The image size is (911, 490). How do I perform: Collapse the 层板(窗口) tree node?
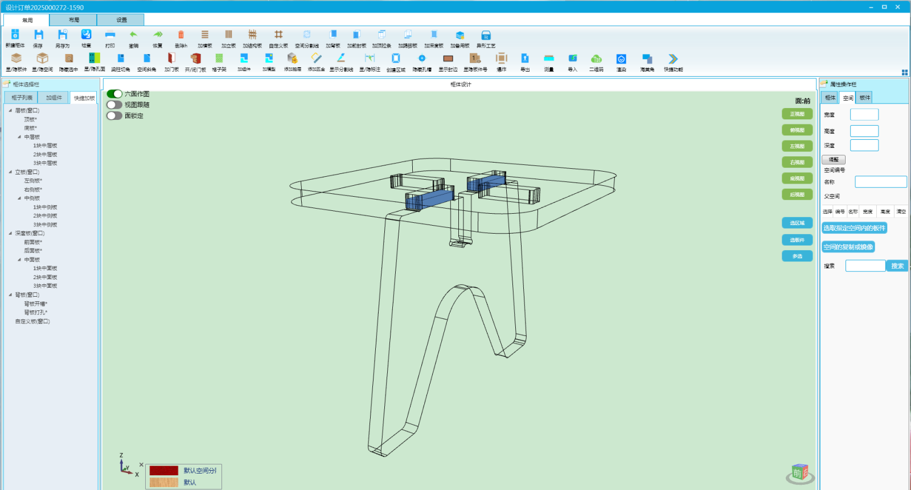coord(10,111)
